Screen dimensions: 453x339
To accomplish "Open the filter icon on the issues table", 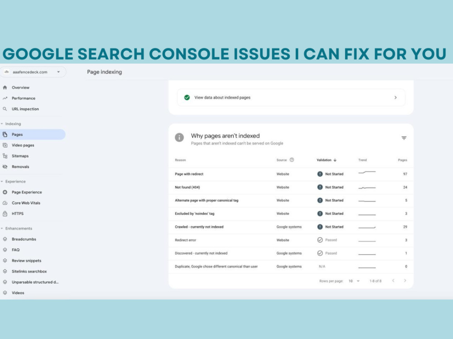I will (x=404, y=138).
